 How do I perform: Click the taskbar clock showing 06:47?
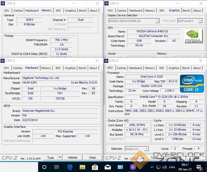point(185,167)
